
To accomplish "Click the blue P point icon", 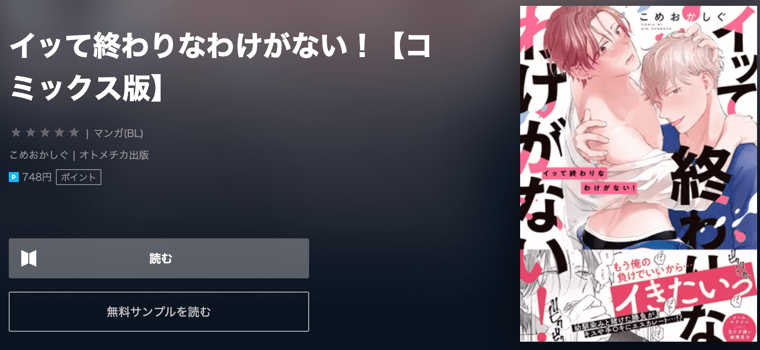I will 14,177.
